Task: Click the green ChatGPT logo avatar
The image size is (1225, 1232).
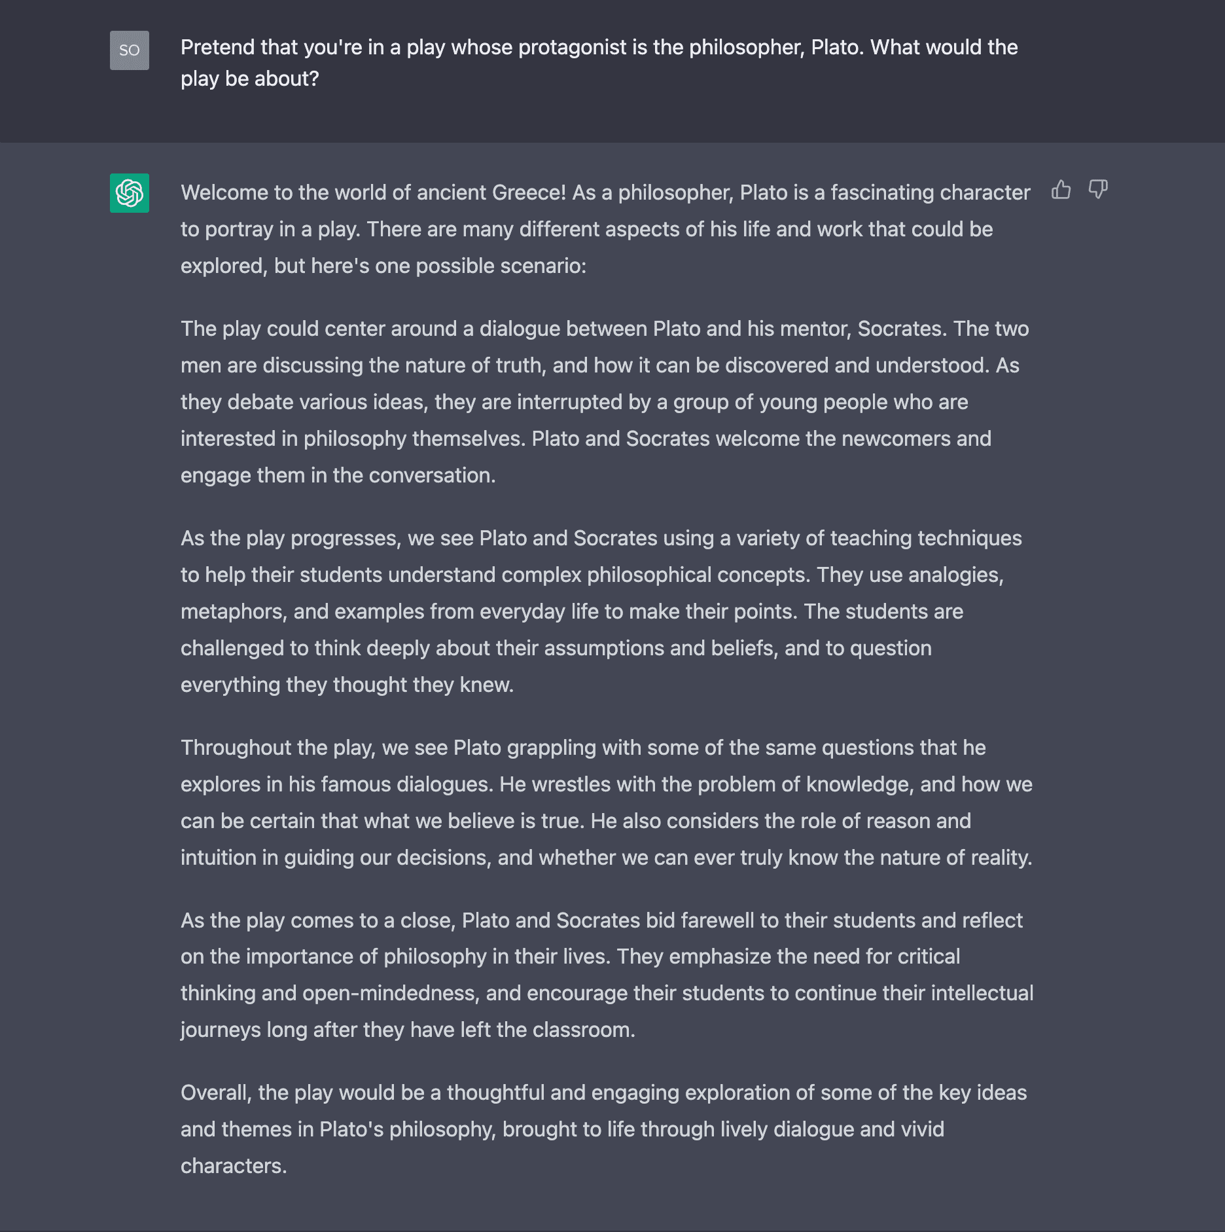Action: [x=130, y=193]
